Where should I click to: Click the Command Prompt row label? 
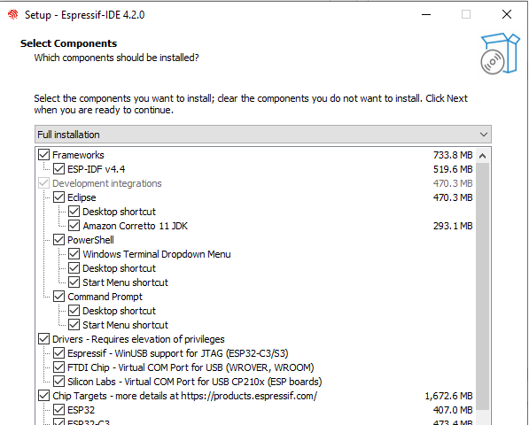click(x=105, y=297)
